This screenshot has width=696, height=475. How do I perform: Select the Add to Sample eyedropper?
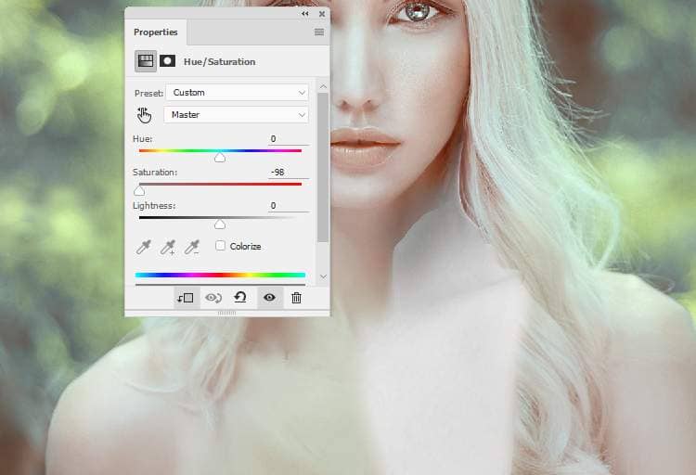[x=168, y=247]
